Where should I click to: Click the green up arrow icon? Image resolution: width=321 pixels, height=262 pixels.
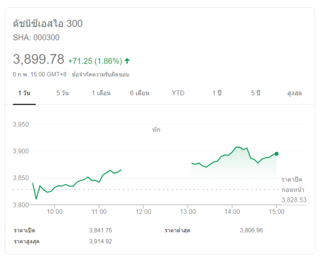127,61
